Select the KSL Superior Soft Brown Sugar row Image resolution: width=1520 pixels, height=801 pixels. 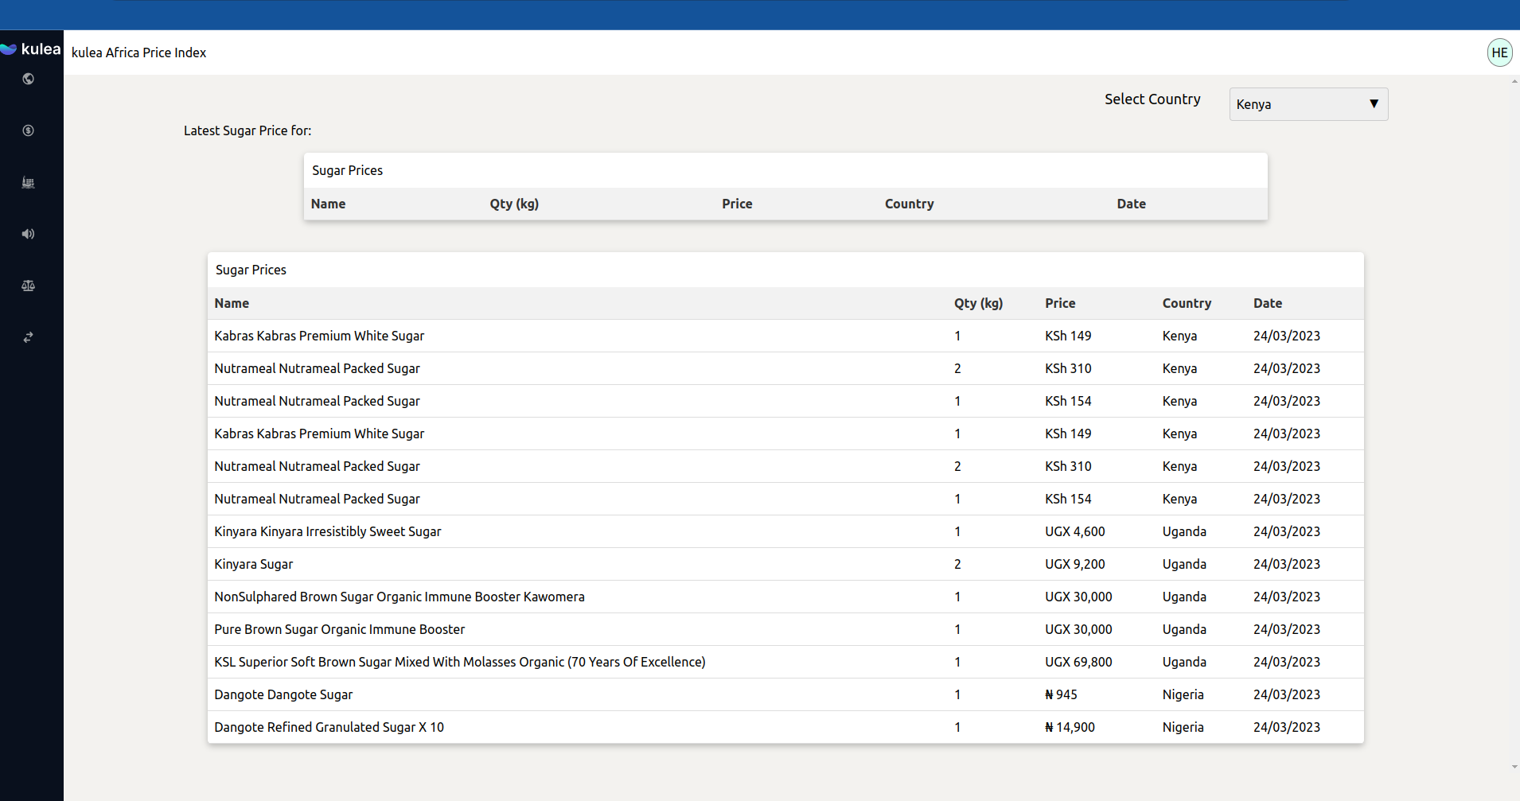[785, 662]
